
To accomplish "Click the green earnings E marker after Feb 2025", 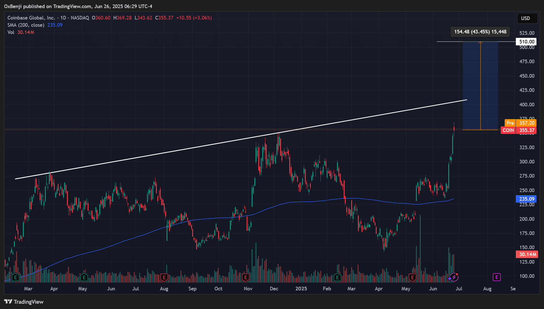I will click(337, 277).
